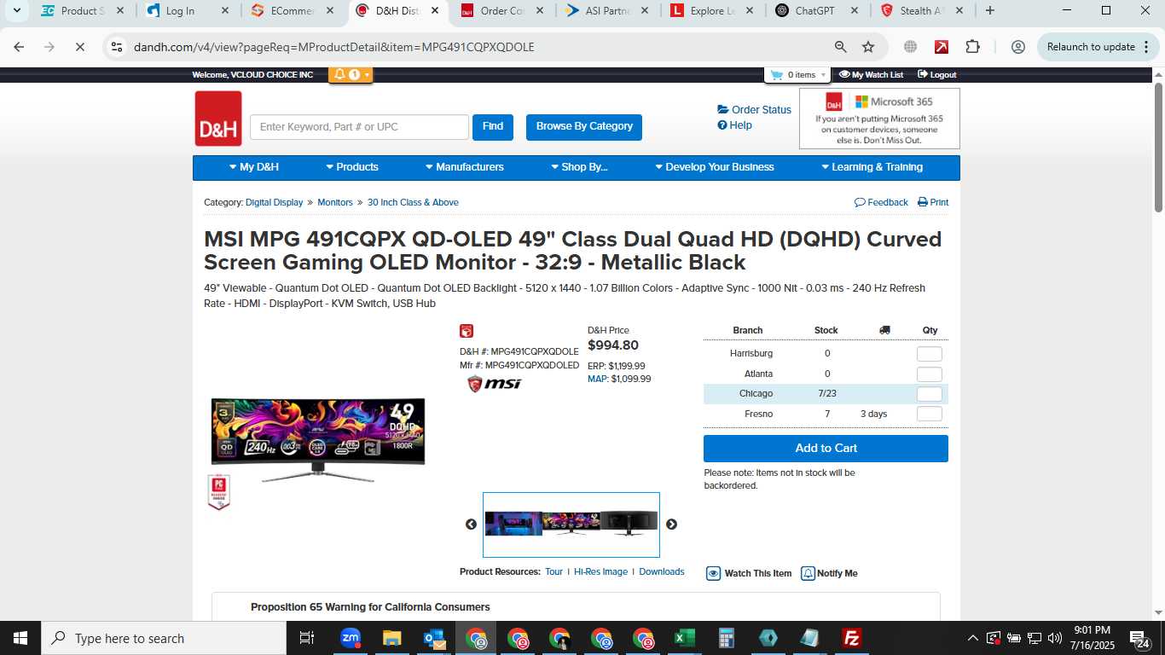Click the D&H logo

click(218, 119)
